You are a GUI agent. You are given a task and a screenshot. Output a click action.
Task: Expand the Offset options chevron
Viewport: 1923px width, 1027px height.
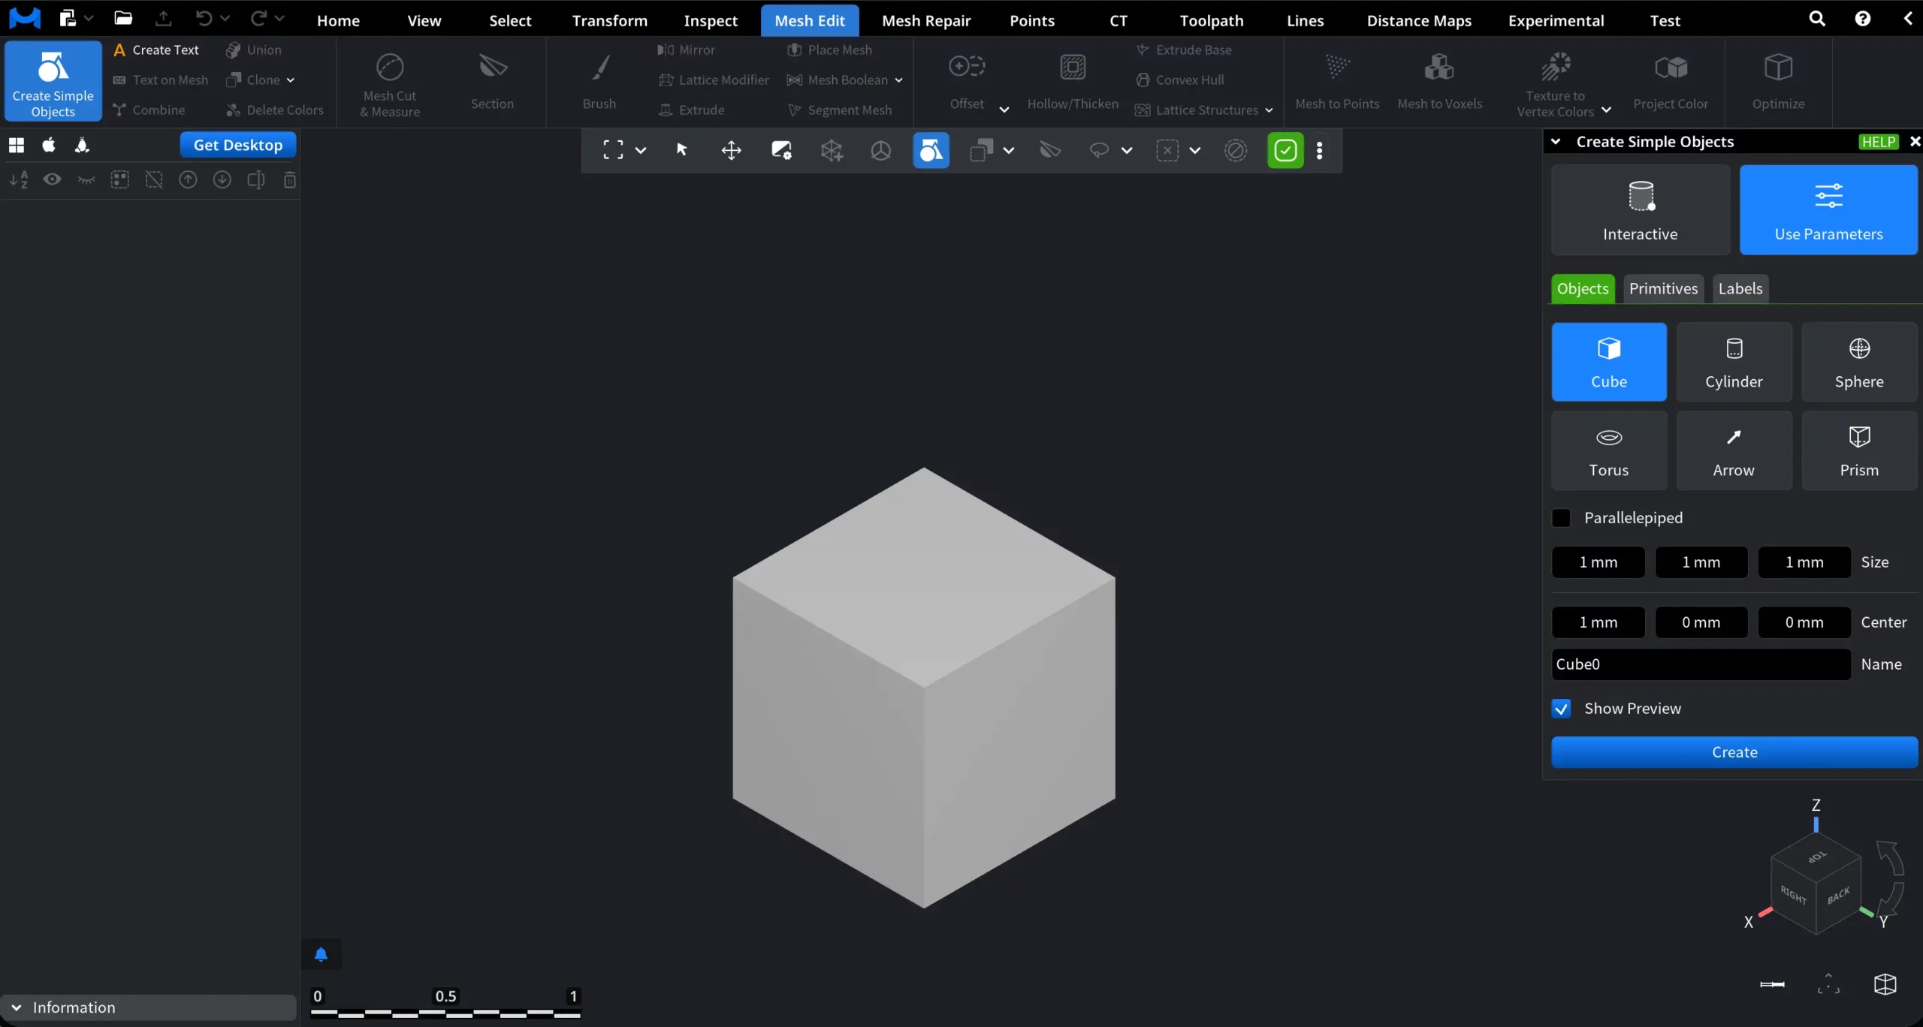coord(1004,108)
